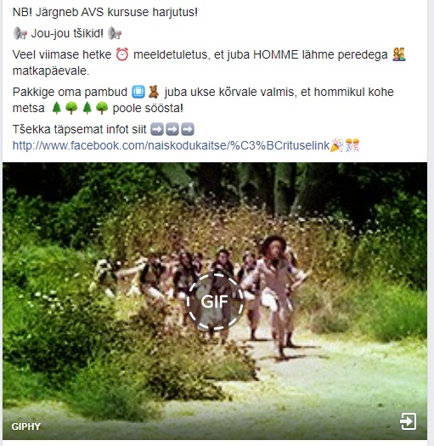Click the confetti ball emoji at link end
The width and height of the screenshot is (434, 446).
coord(352,145)
